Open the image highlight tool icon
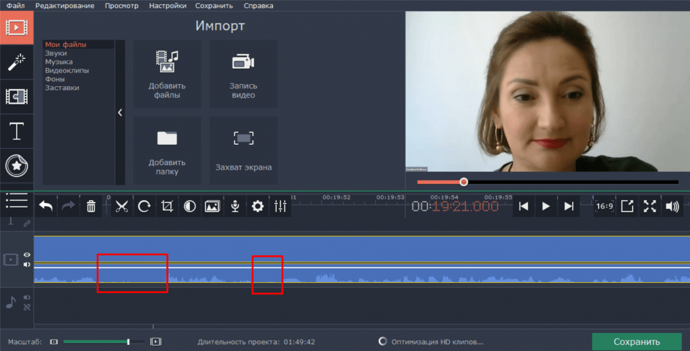Screen dimensions: 690x351 pos(212,206)
